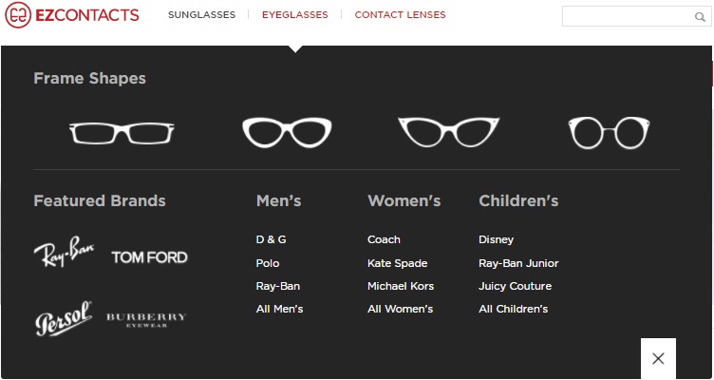Select the pointed cat-eye frame shape

[x=448, y=132]
